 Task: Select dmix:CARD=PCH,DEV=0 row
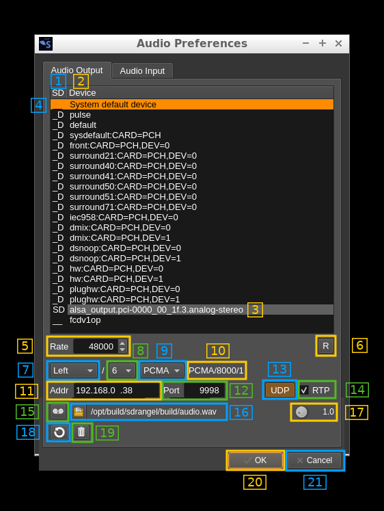192,228
